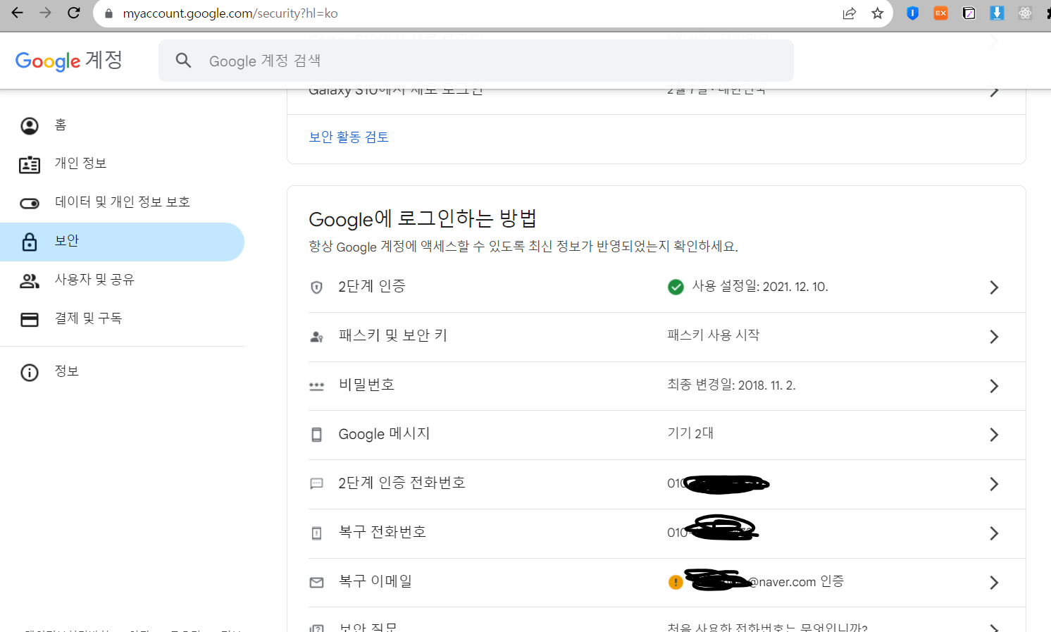Screen dimensions: 1051x632
Task: Click the orange warning icon on 복구 이메일 row
Action: click(676, 582)
